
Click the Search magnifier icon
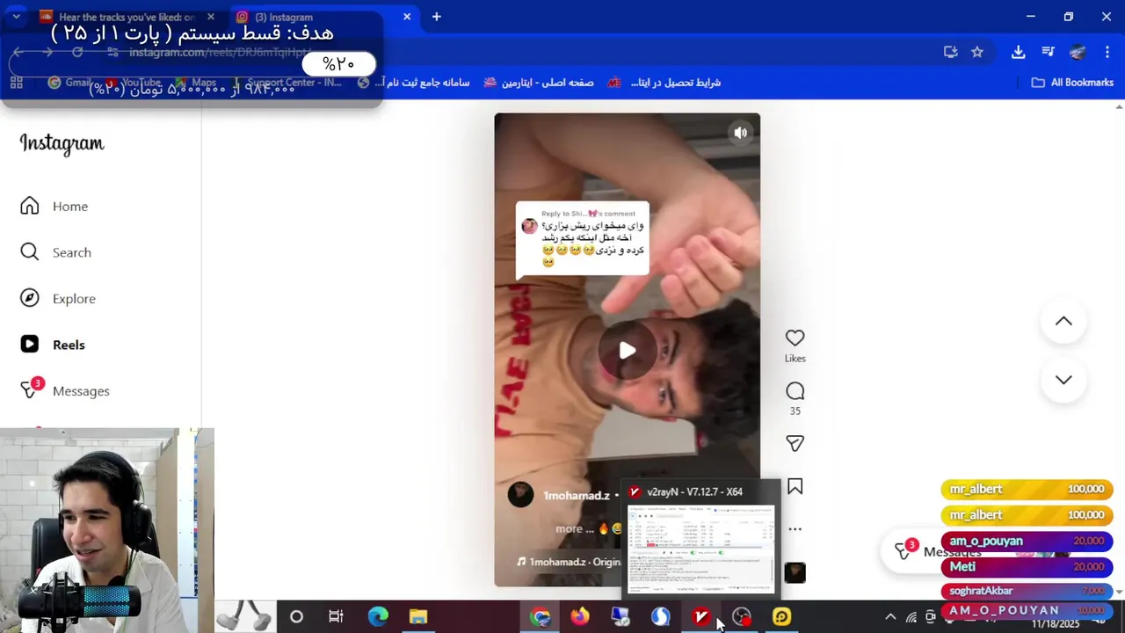(30, 252)
